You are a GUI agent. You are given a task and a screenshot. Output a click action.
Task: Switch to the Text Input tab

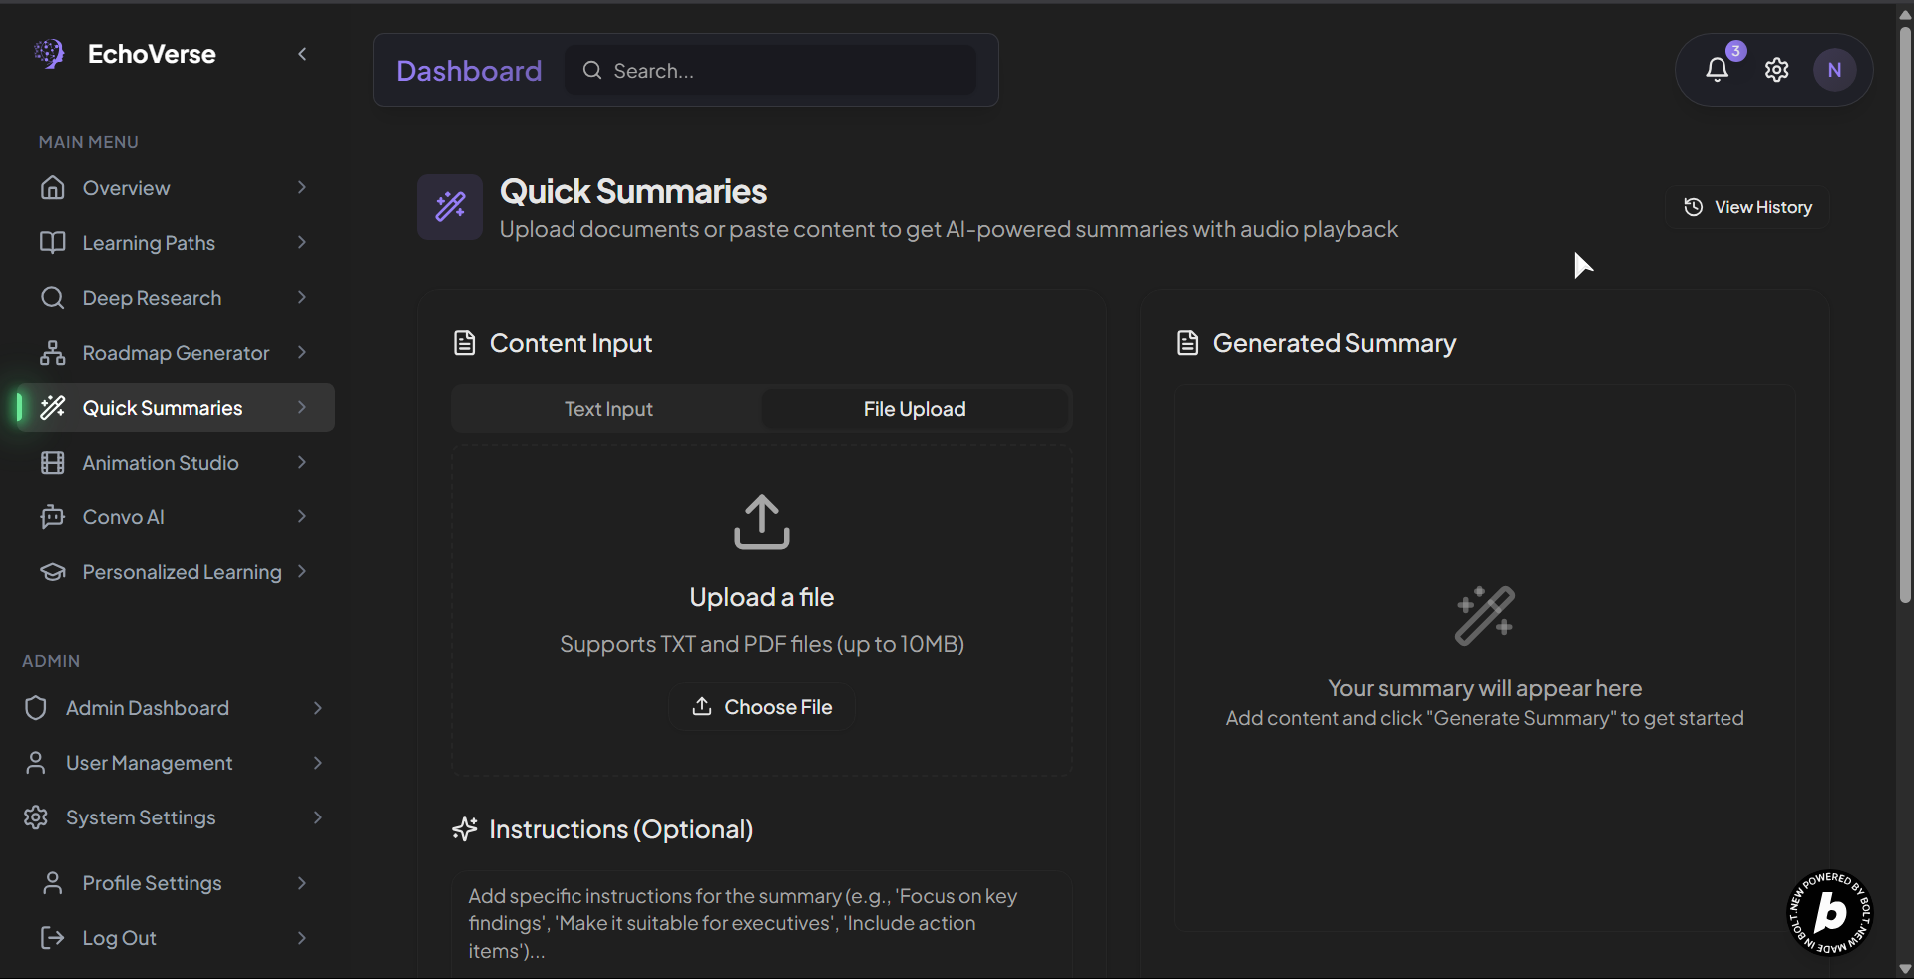pyautogui.click(x=608, y=409)
